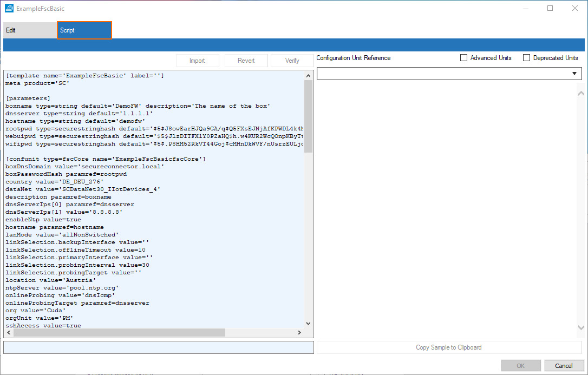Click Copy Sample to Clipboard button
Viewport: 588px width, 375px height.
click(x=449, y=347)
